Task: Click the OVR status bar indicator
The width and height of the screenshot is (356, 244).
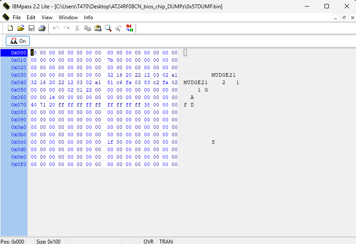Action: point(149,241)
